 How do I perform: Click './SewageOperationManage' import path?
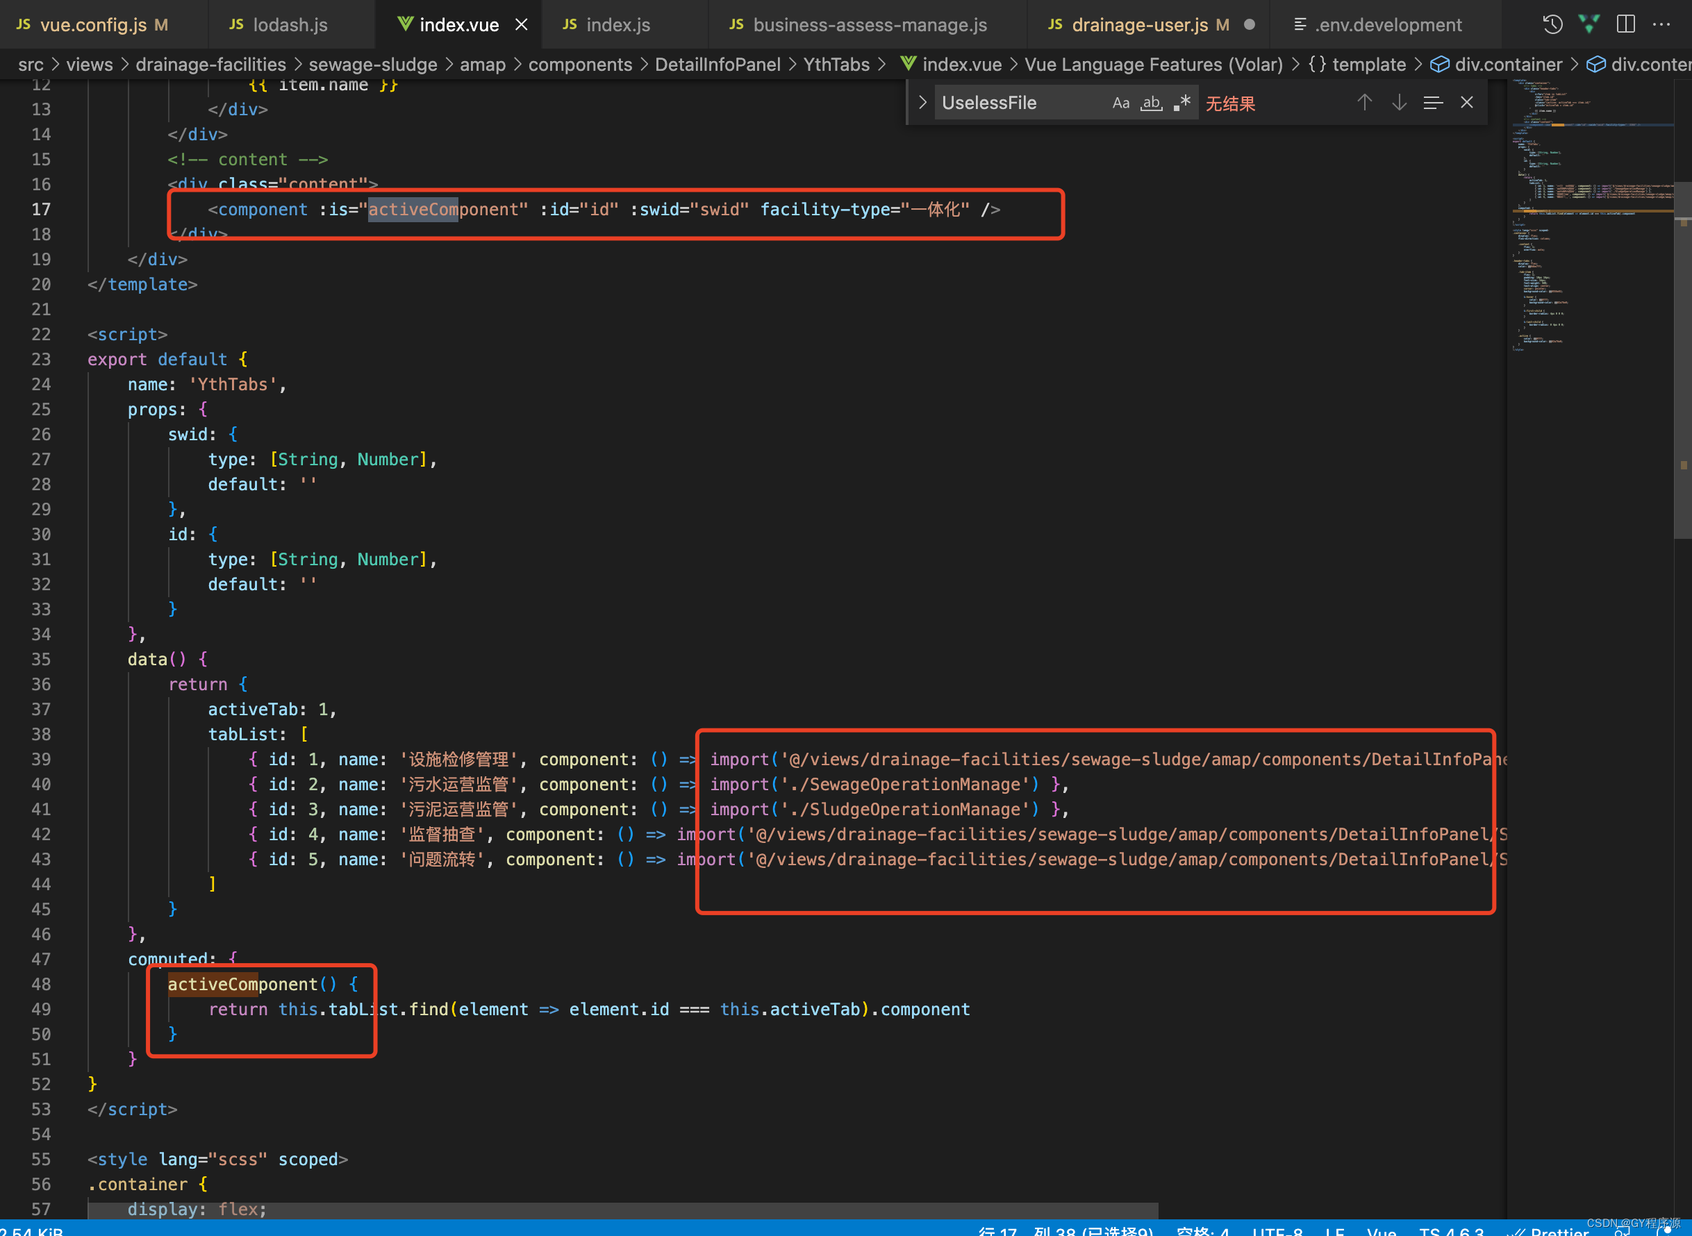tap(910, 784)
